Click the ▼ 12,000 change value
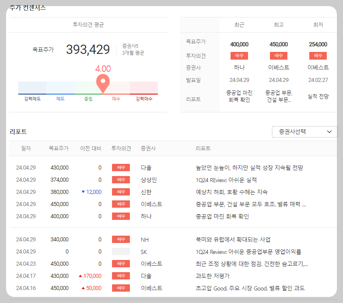Screen dimensions: 343x303 (91, 192)
